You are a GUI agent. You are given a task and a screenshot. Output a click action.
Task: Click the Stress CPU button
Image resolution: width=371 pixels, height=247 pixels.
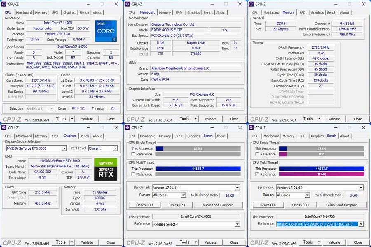(x=176, y=205)
